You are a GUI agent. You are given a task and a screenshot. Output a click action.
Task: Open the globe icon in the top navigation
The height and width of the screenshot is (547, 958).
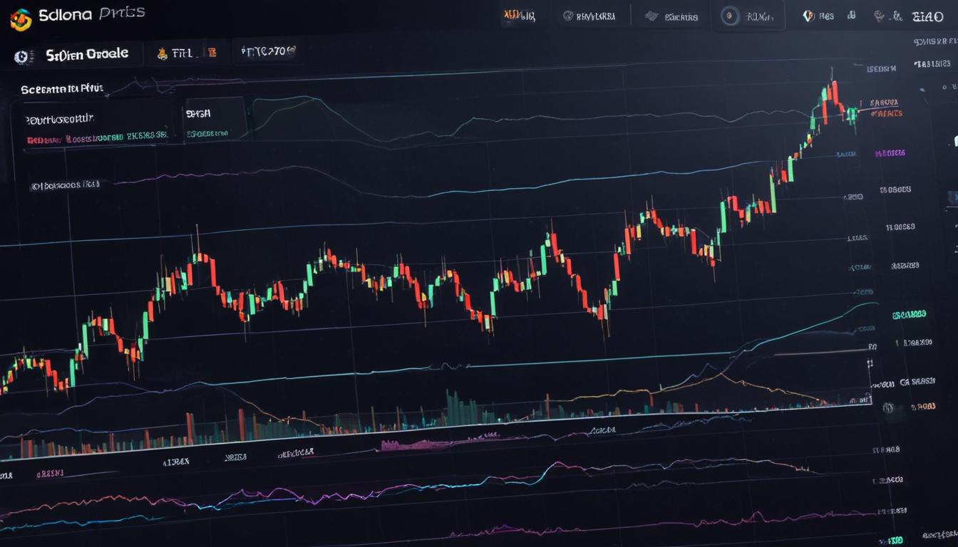click(879, 15)
